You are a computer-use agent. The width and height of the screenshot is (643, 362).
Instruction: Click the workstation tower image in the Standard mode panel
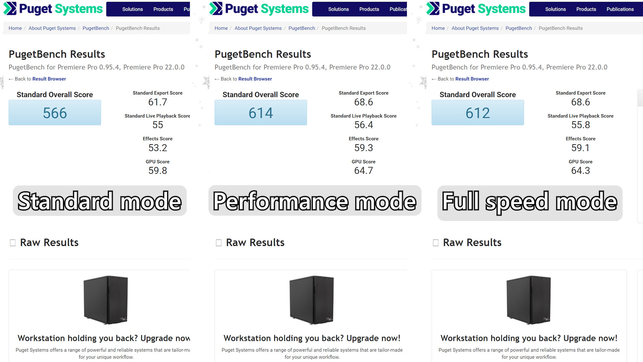point(105,300)
